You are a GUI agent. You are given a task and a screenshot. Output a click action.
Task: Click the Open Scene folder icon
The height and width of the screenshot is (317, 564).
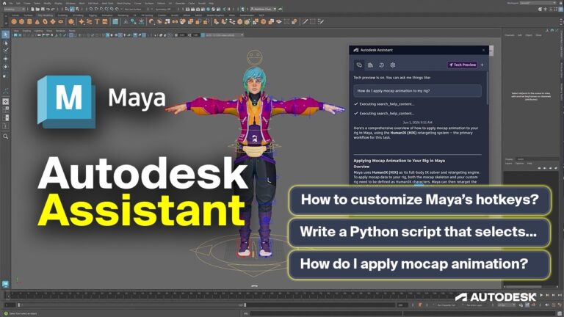click(x=37, y=9)
